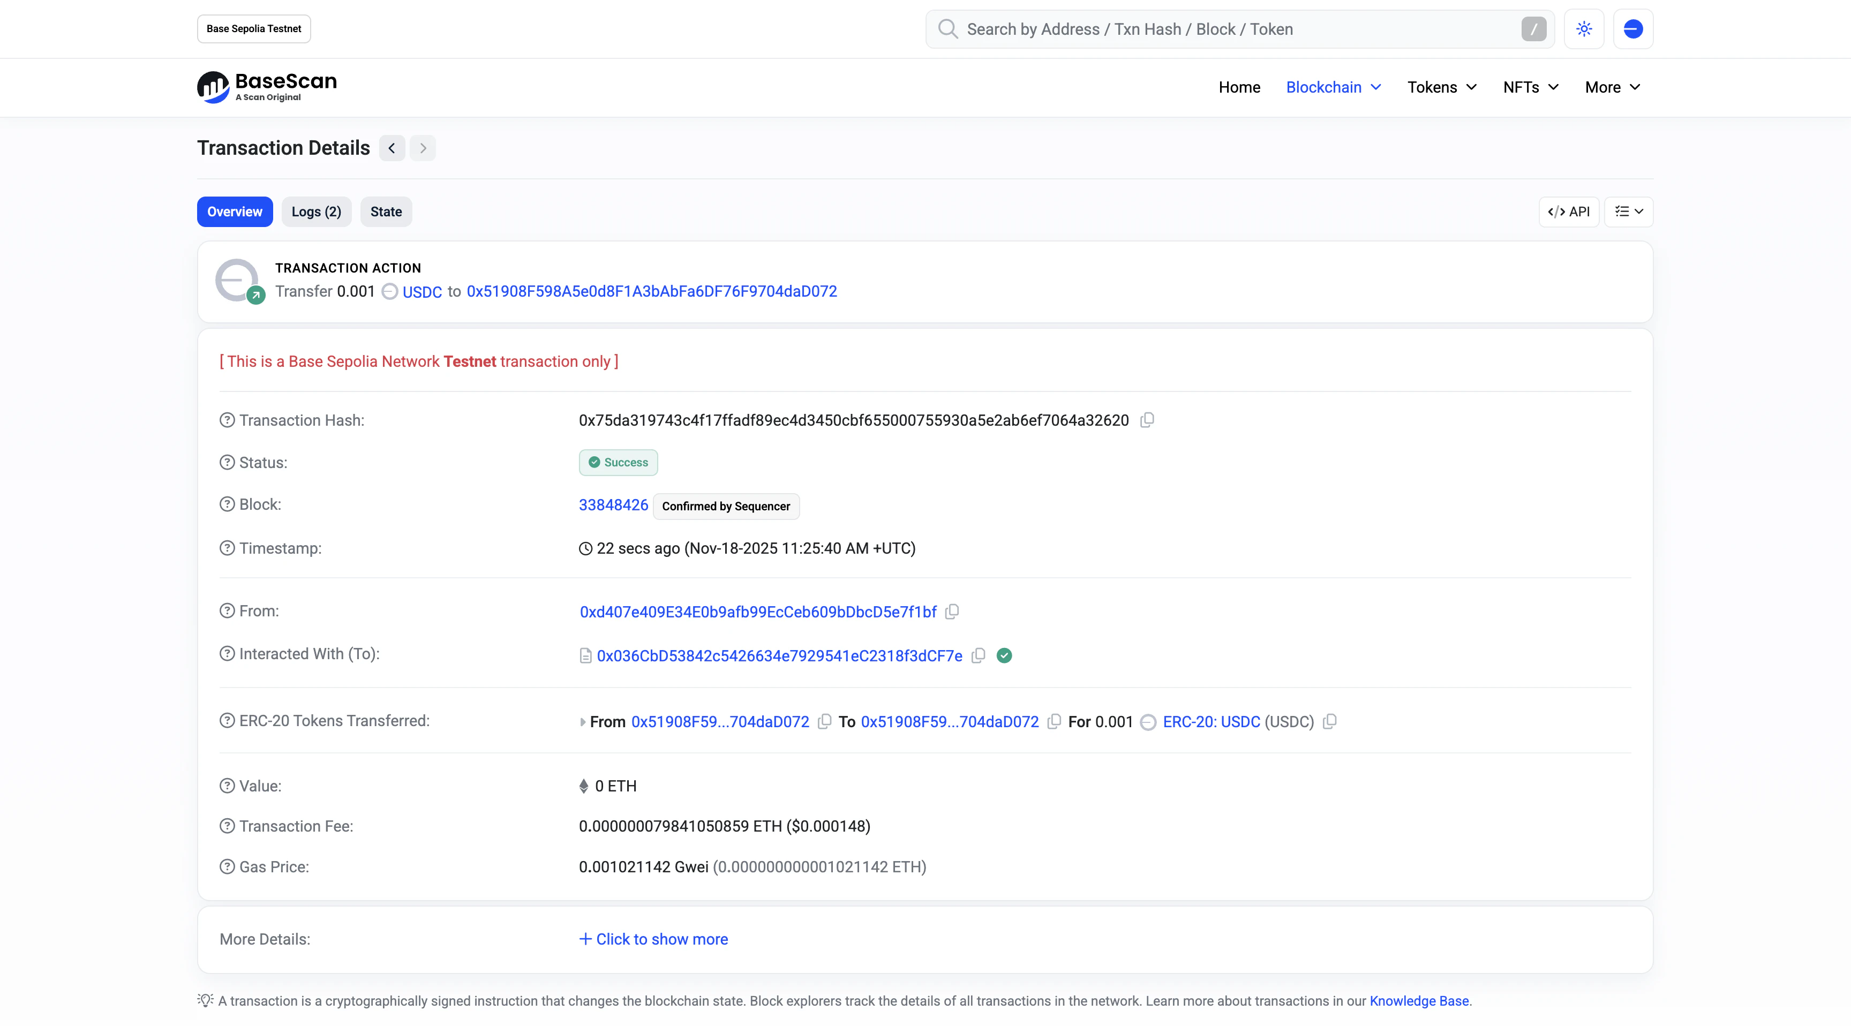
Task: Go to Home in navigation
Action: coord(1239,87)
